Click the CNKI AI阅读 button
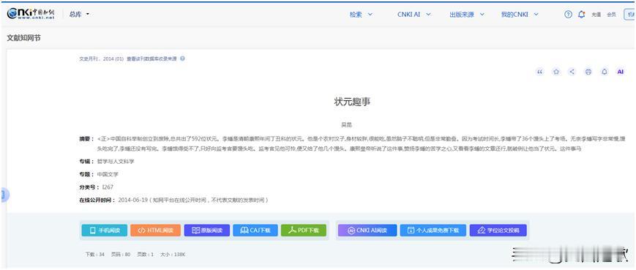 point(367,230)
